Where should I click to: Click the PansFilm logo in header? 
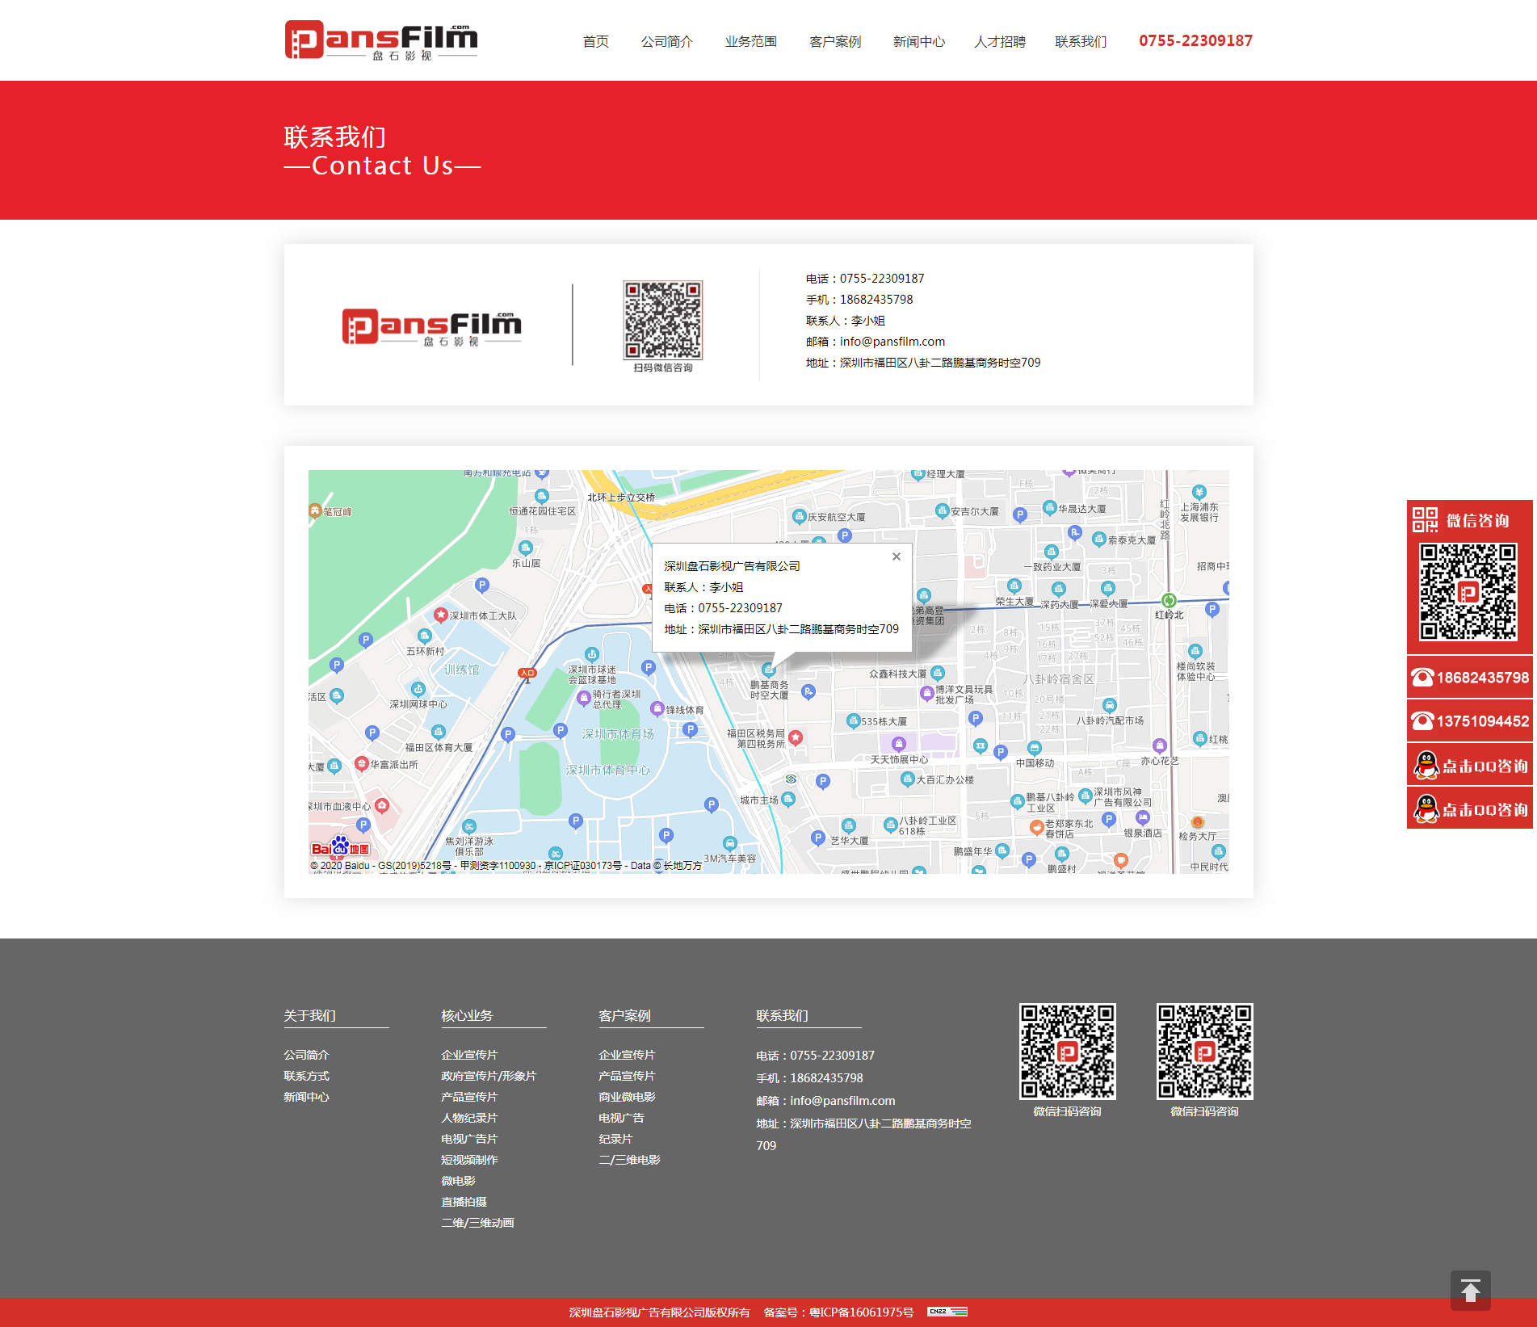pos(381,40)
